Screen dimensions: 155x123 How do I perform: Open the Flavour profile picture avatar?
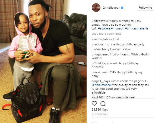[x=96, y=8]
